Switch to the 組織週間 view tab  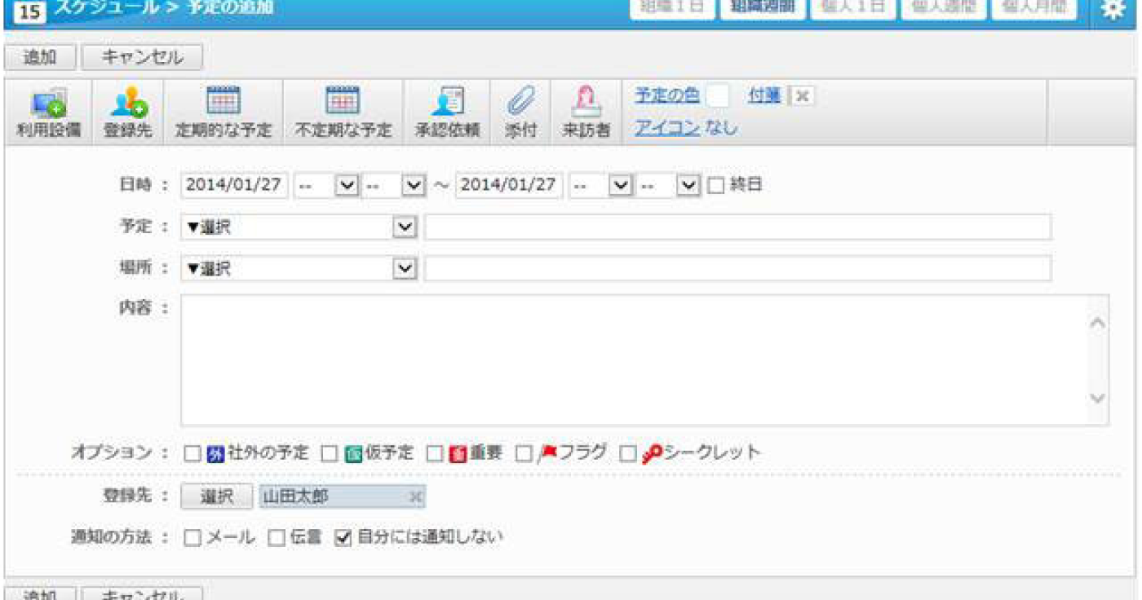coord(763,9)
